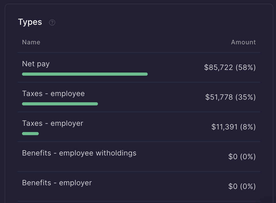Click the Types section heading
Screen dimensions: 276x203
point(30,22)
